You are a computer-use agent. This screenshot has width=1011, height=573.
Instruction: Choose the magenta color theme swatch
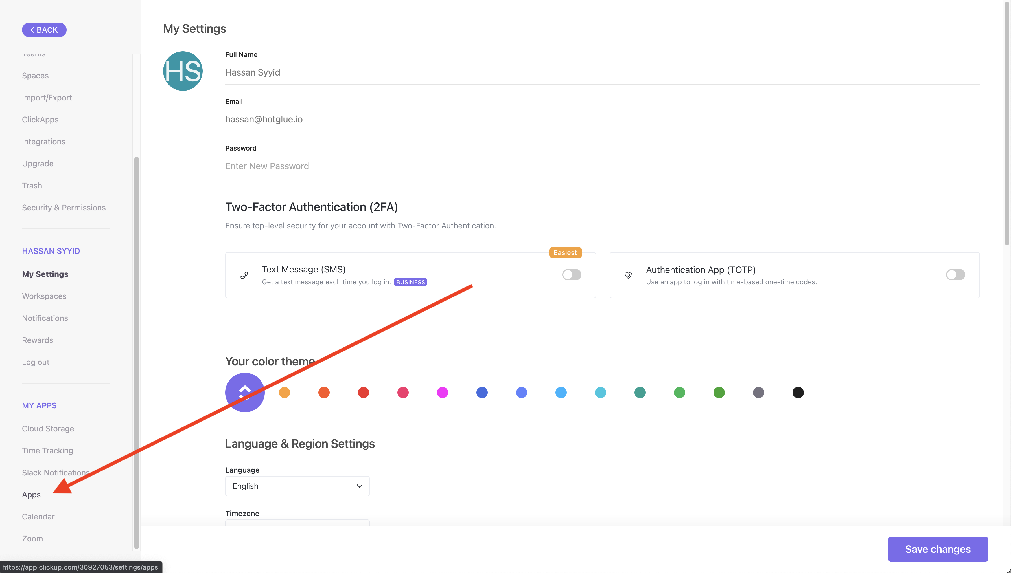coord(442,392)
